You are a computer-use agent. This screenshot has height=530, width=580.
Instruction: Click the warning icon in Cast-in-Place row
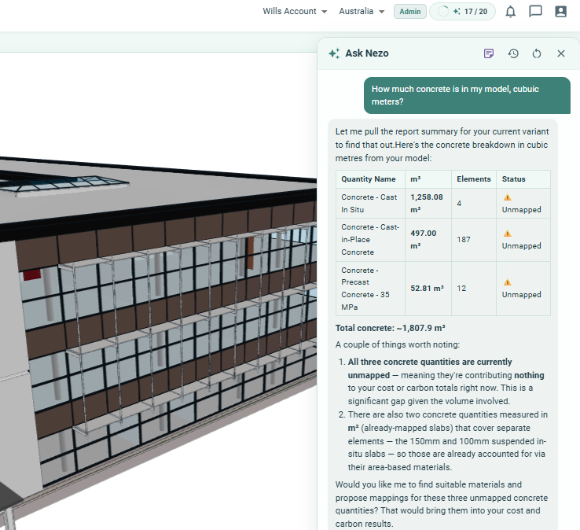507,234
